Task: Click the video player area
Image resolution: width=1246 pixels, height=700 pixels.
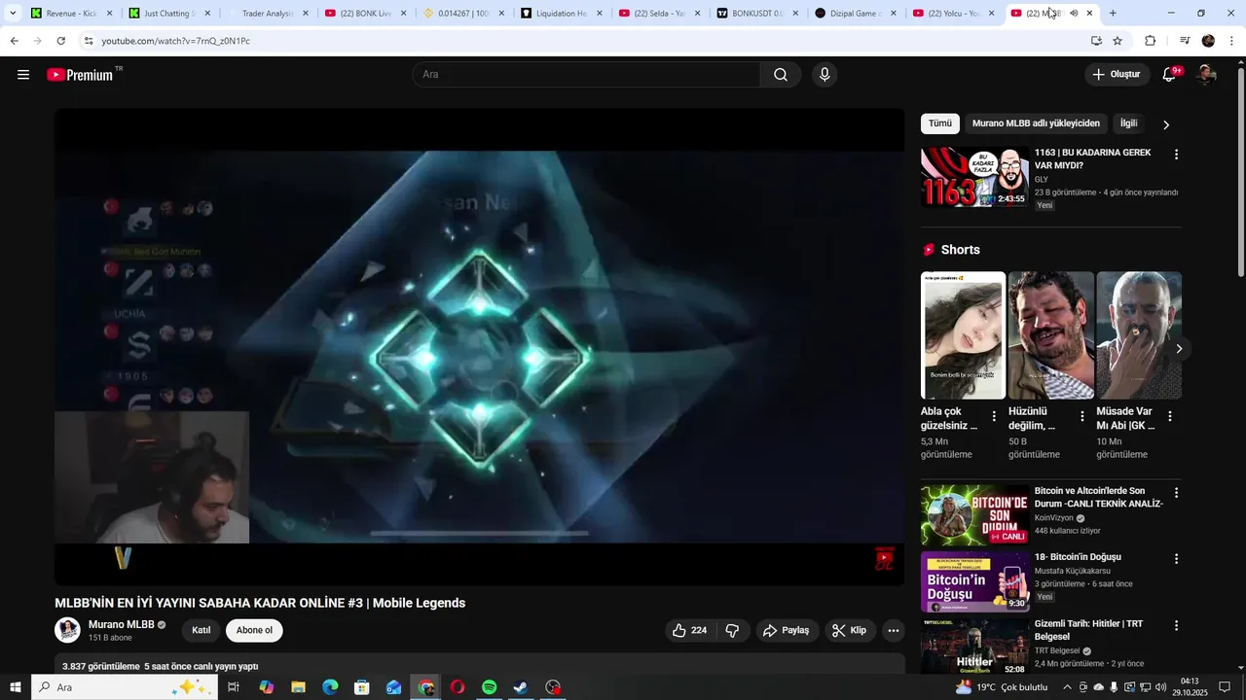Action: 479,346
